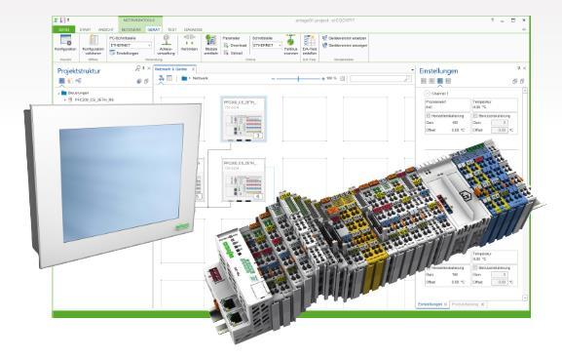
Task: Click the collapse-all icon in Projektstruktur toolbar
Action: (x=146, y=82)
